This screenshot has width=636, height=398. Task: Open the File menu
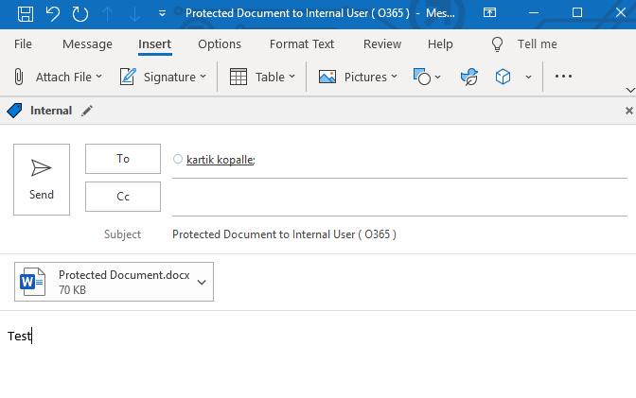[23, 43]
